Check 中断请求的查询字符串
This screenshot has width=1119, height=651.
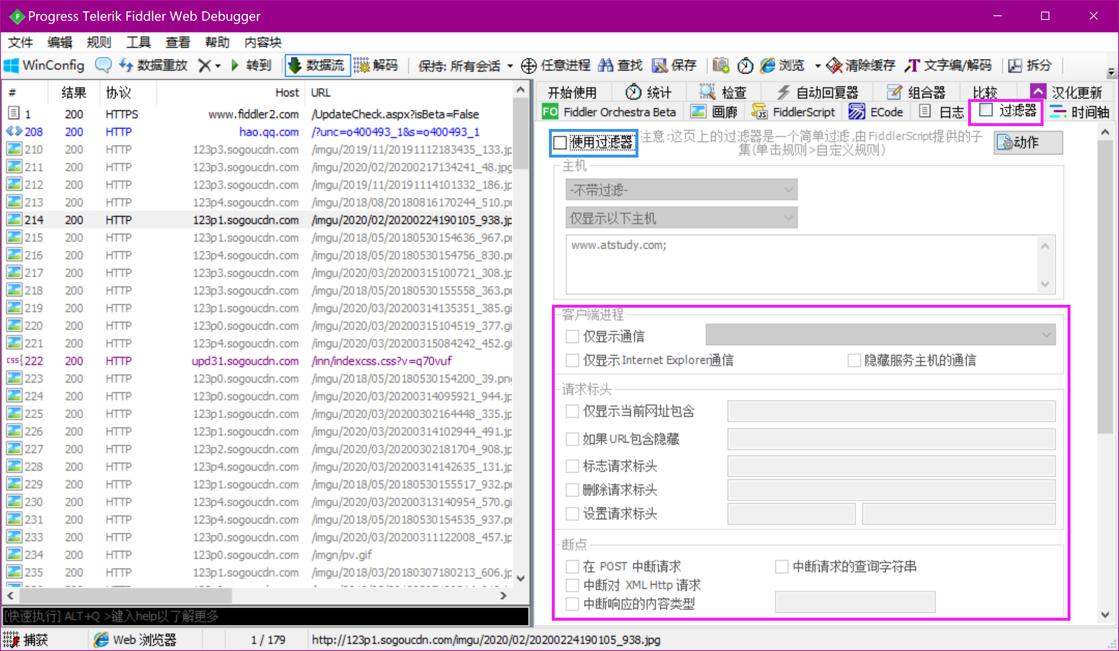point(782,567)
